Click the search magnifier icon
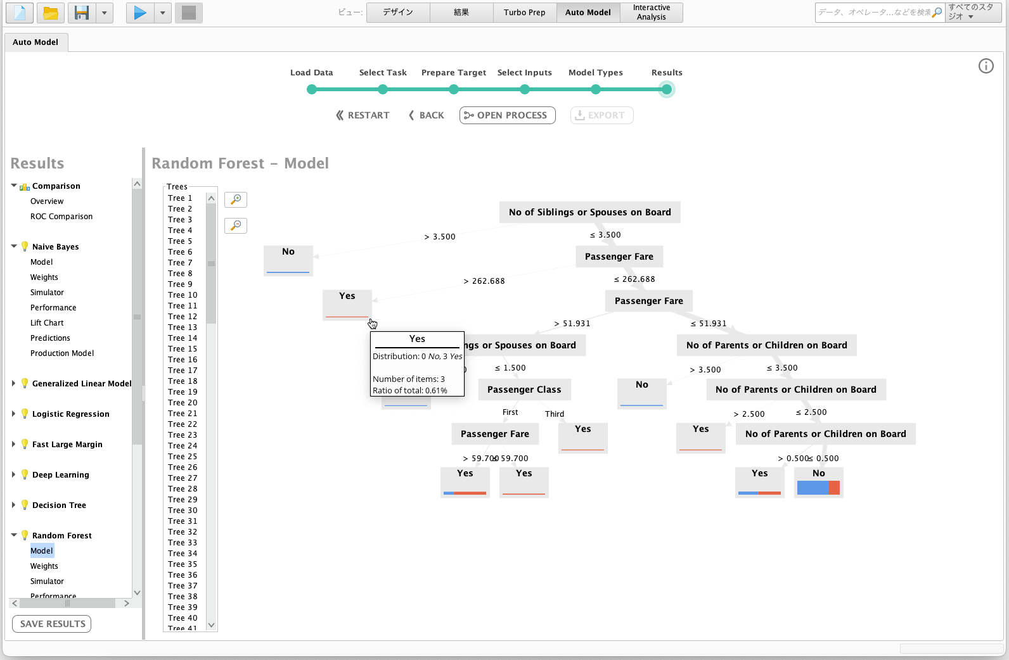Screen dimensions: 1009x660 tap(937, 12)
